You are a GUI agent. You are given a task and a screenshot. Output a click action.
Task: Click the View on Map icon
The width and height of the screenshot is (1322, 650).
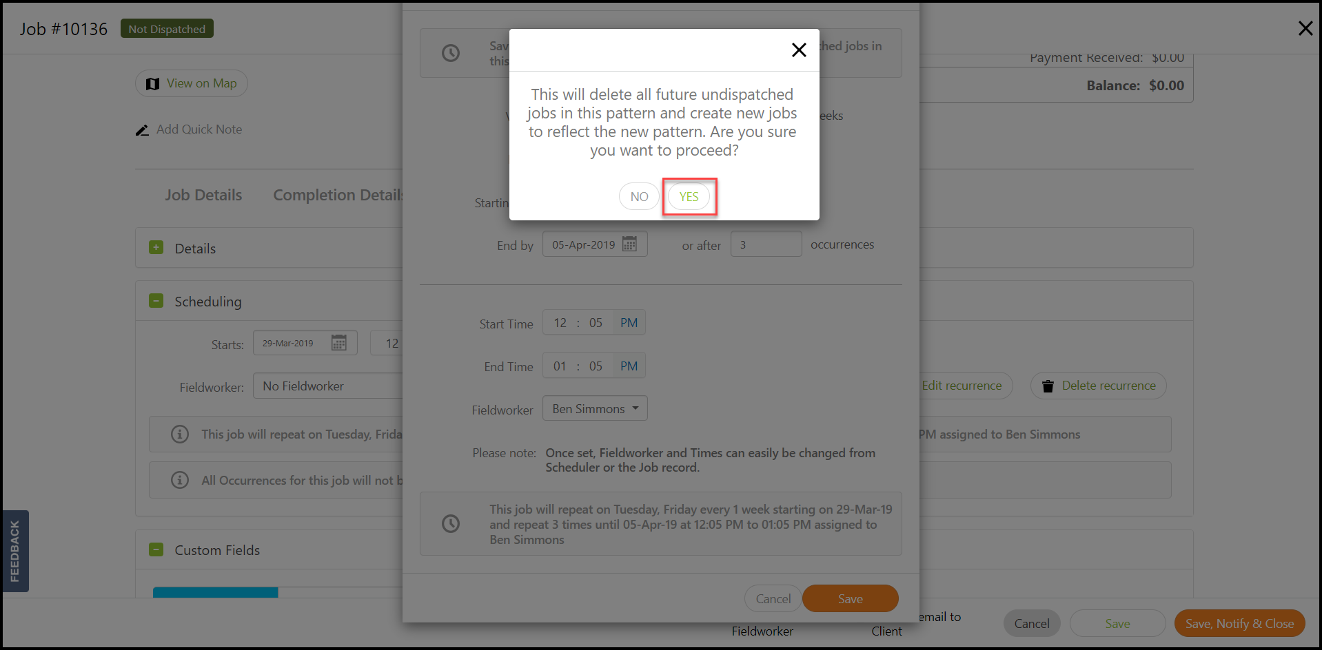(153, 84)
